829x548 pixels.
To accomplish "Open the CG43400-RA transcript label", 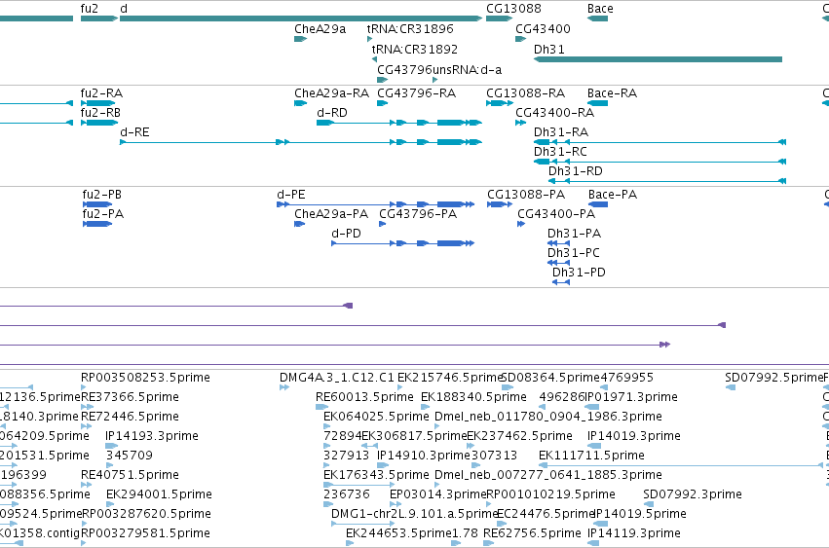I will tap(554, 113).
